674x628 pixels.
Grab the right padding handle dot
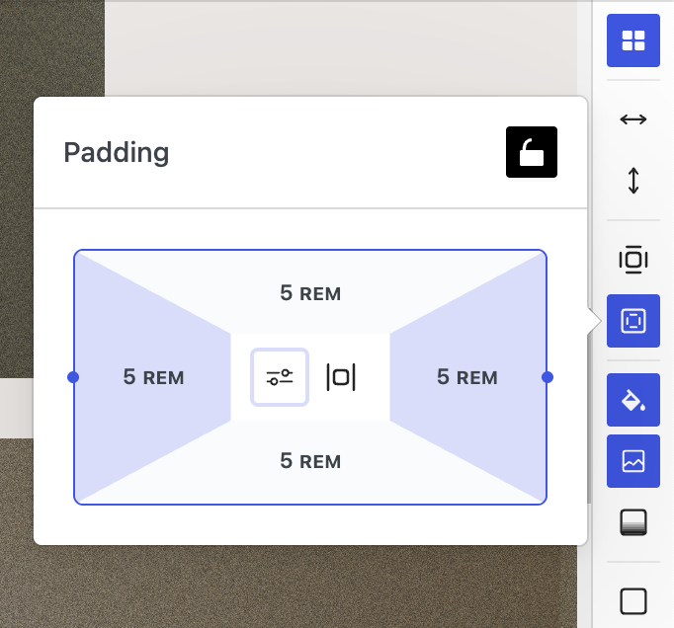(548, 377)
